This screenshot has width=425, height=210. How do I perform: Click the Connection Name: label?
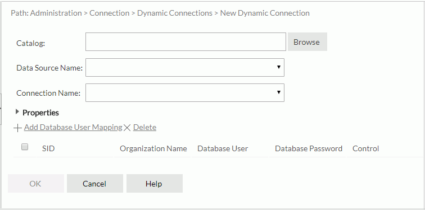[x=48, y=93]
